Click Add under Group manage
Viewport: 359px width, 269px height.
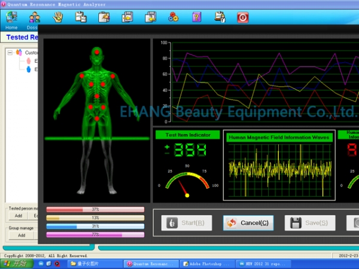[21, 235]
